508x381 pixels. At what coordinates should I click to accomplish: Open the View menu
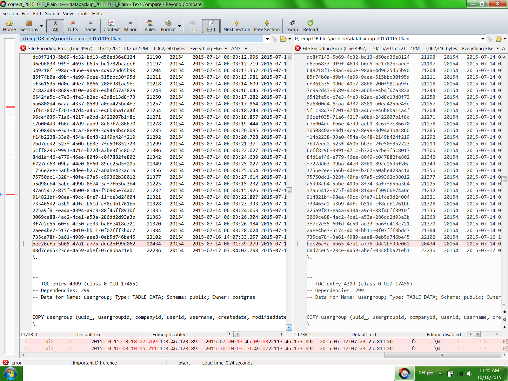click(68, 13)
